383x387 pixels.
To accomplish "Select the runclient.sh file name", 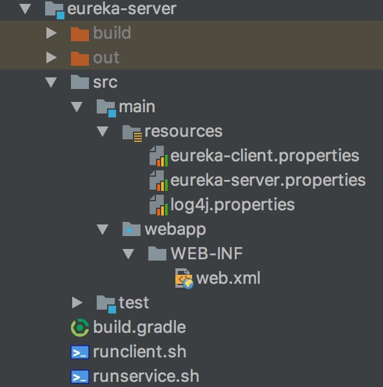I will [x=139, y=352].
